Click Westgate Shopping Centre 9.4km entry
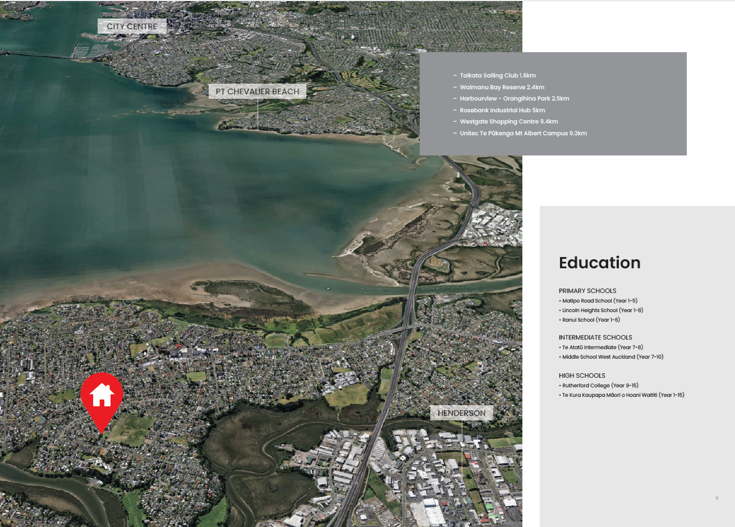Image resolution: width=735 pixels, height=527 pixels. [x=508, y=122]
